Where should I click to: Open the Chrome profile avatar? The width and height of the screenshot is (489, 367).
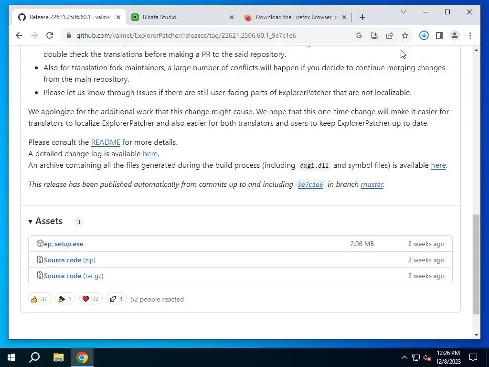pos(455,35)
